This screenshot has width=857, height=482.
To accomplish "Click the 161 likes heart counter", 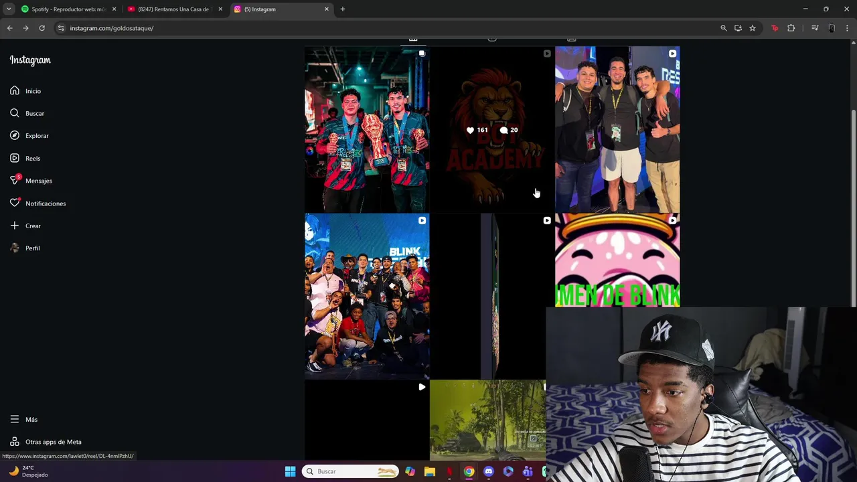I will pyautogui.click(x=477, y=130).
